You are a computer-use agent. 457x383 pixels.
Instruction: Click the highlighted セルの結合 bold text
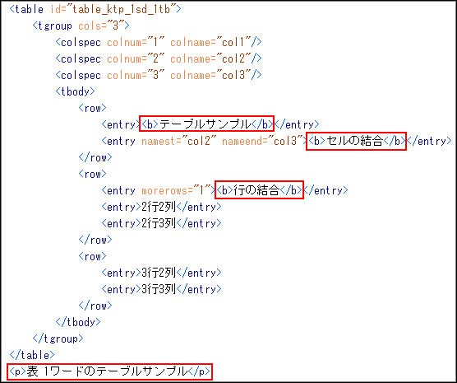pyautogui.click(x=356, y=141)
